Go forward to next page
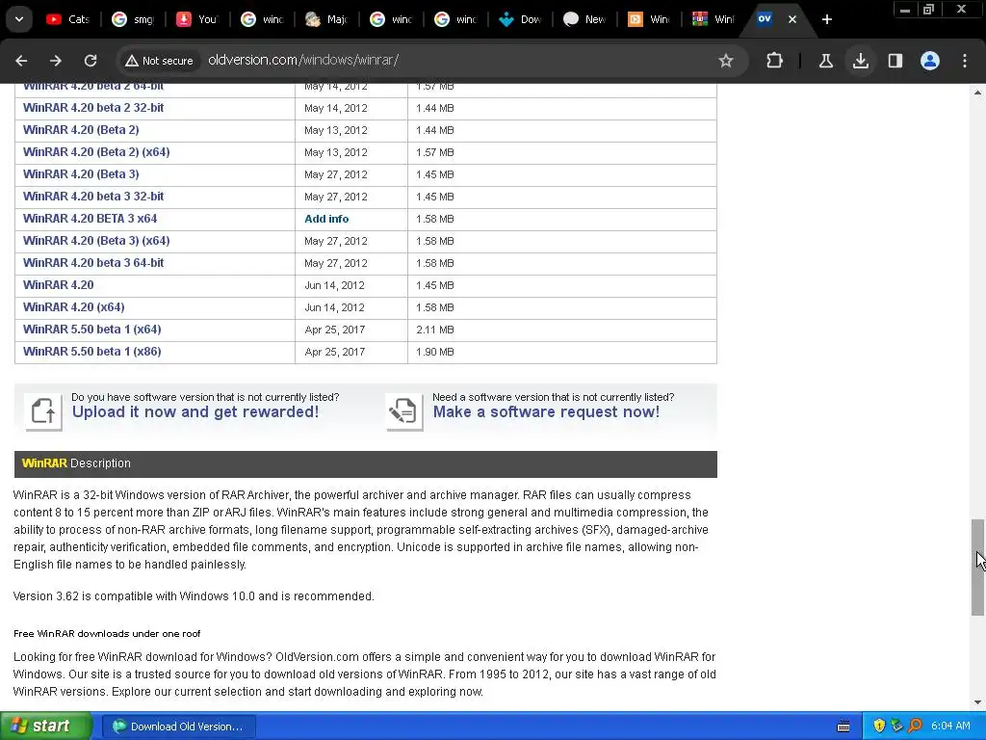Image resolution: width=986 pixels, height=740 pixels. [x=55, y=61]
